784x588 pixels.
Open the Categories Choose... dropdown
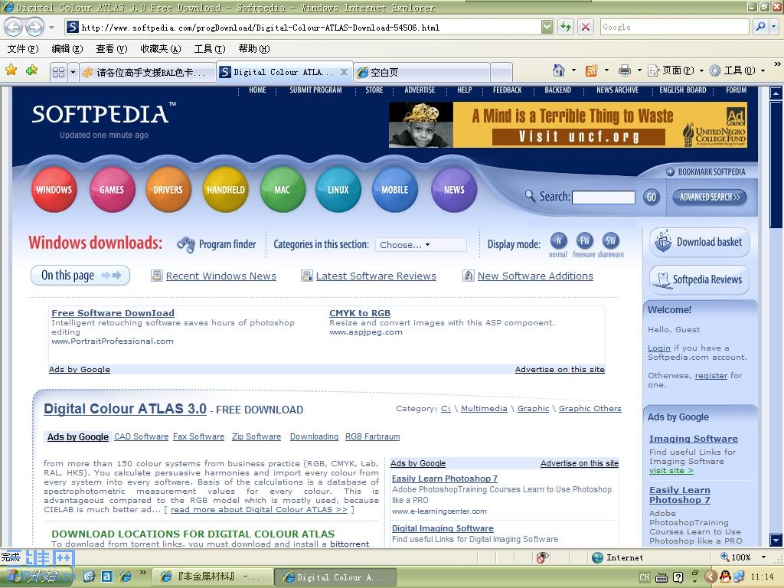pyautogui.click(x=421, y=245)
